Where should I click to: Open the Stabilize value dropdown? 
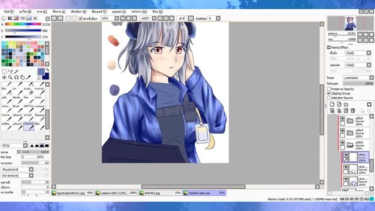coord(218,18)
